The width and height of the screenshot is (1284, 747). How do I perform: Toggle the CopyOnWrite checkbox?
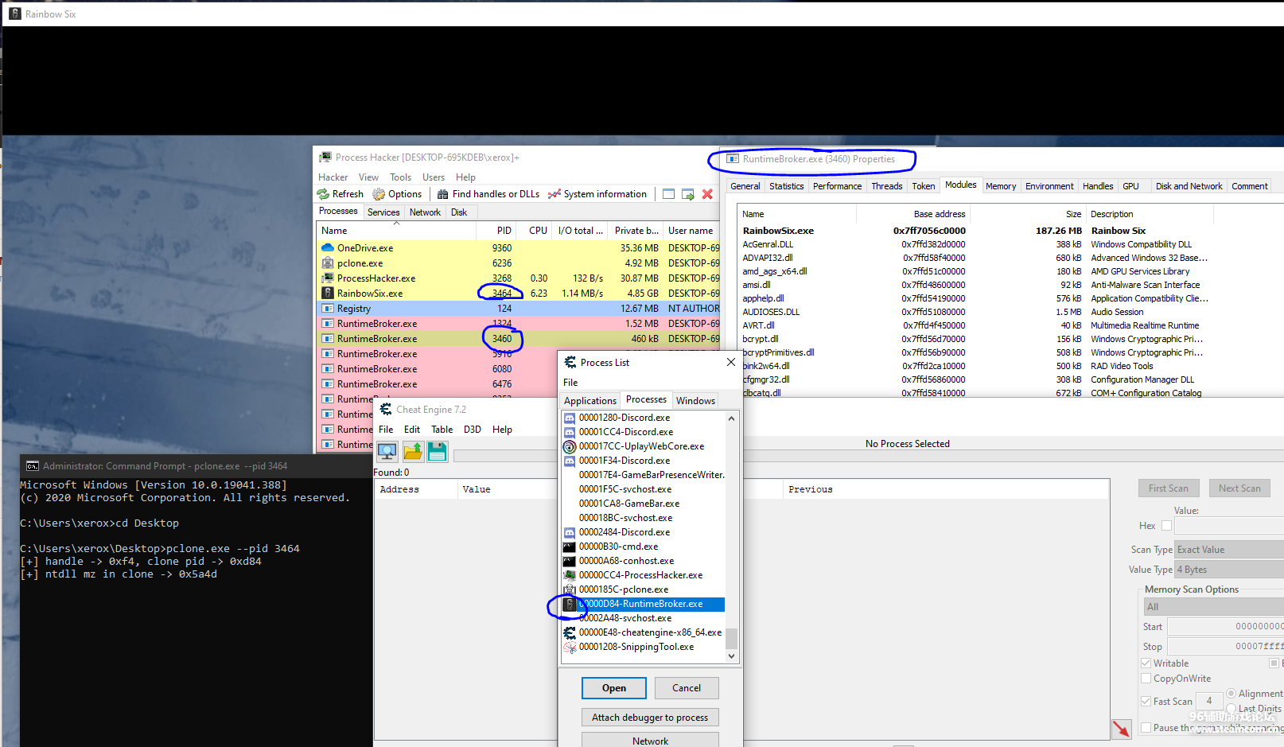tap(1146, 679)
